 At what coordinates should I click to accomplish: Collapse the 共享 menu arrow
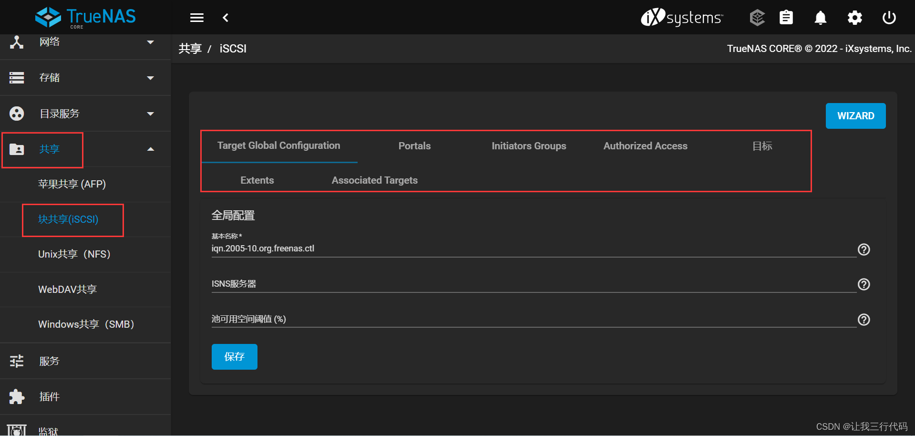click(151, 149)
